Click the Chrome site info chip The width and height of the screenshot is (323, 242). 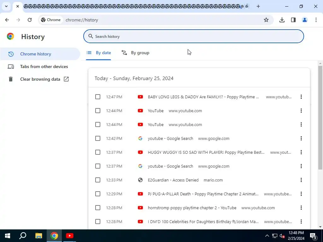(x=51, y=20)
